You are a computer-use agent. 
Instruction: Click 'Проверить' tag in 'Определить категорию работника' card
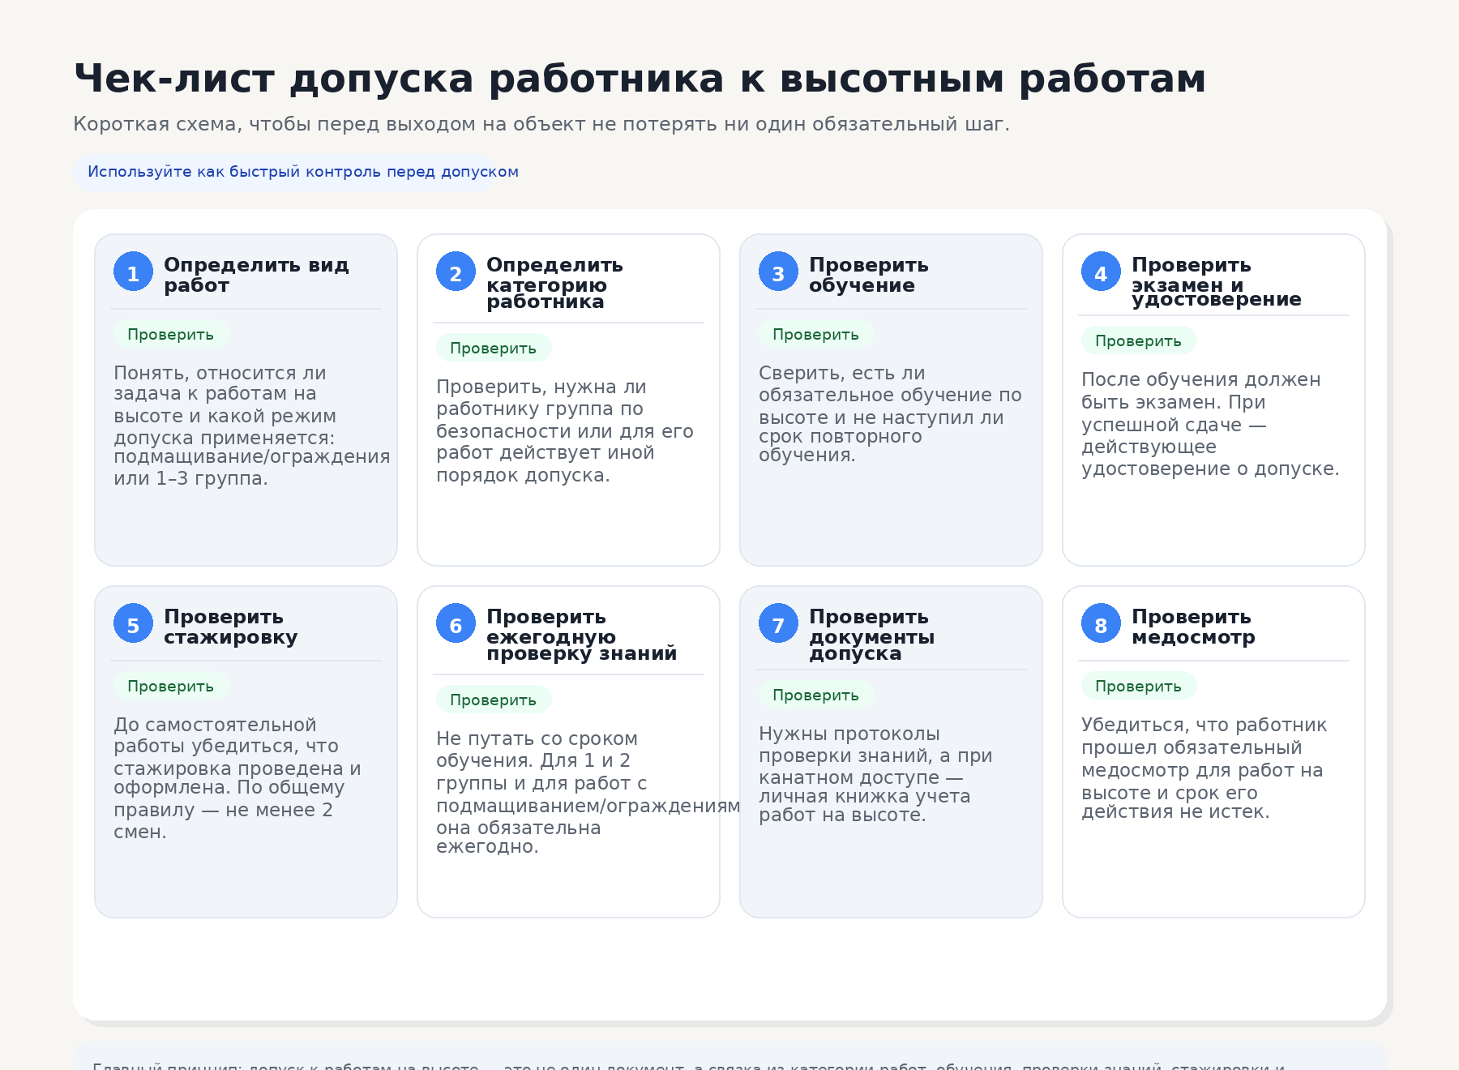point(494,348)
